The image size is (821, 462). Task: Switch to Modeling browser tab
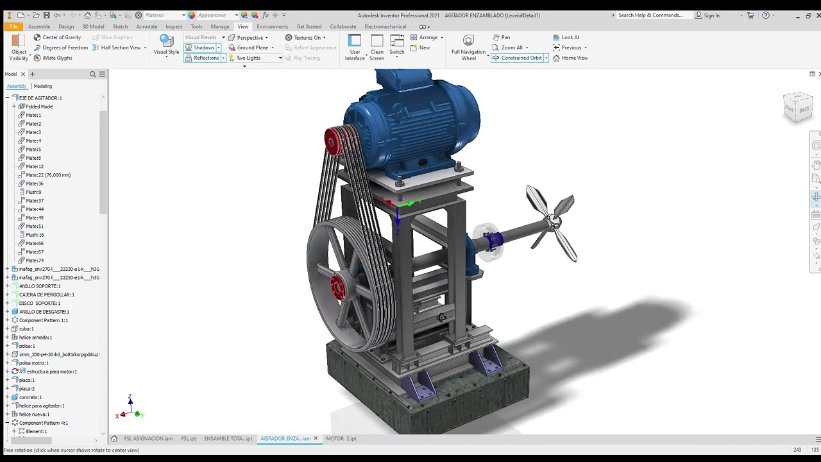(43, 86)
